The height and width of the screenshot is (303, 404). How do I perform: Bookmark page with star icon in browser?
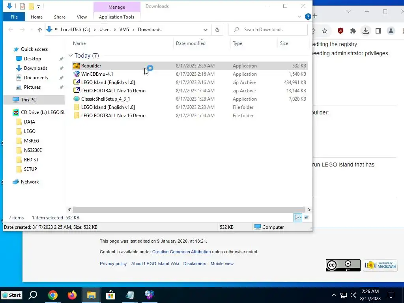click(325, 31)
